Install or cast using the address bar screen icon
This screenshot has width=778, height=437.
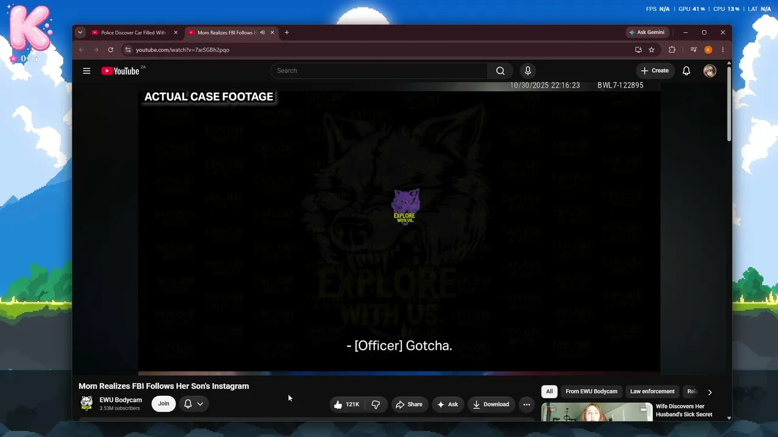[x=638, y=50]
